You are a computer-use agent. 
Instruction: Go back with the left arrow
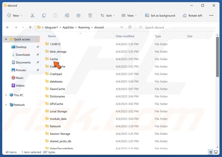click(8, 28)
